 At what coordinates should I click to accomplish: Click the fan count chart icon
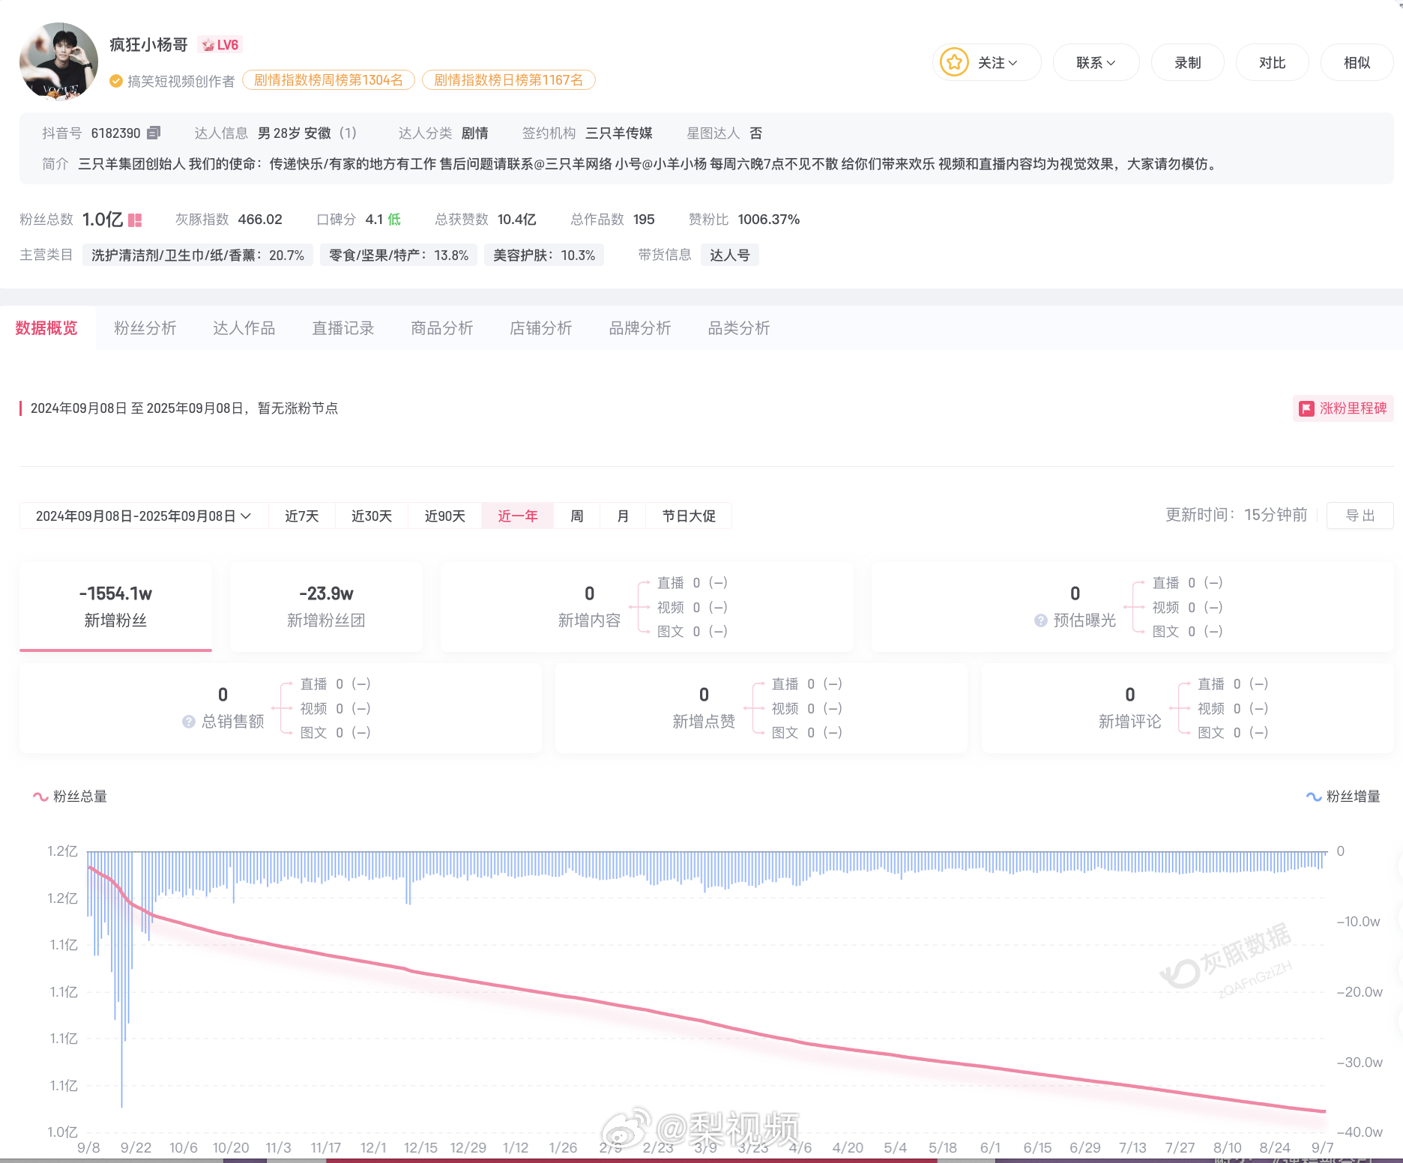[x=135, y=220]
